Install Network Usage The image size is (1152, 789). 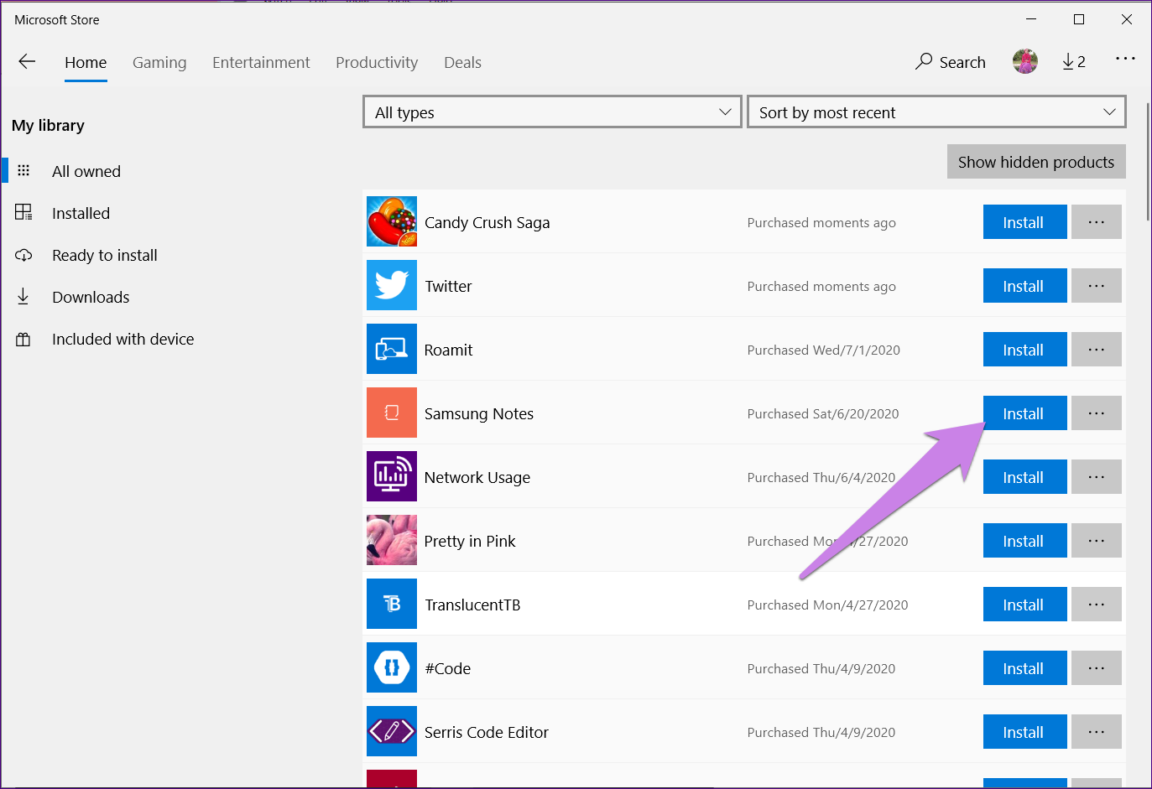pyautogui.click(x=1024, y=477)
